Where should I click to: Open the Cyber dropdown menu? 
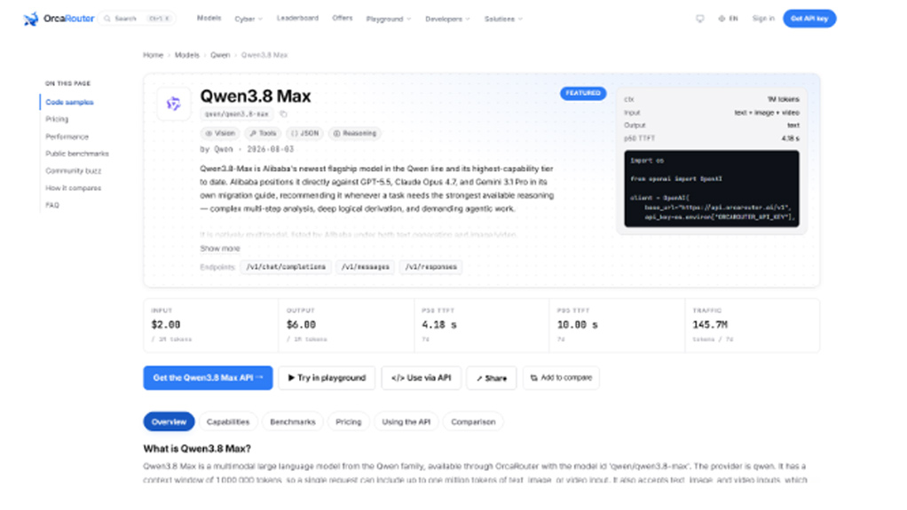click(x=248, y=20)
